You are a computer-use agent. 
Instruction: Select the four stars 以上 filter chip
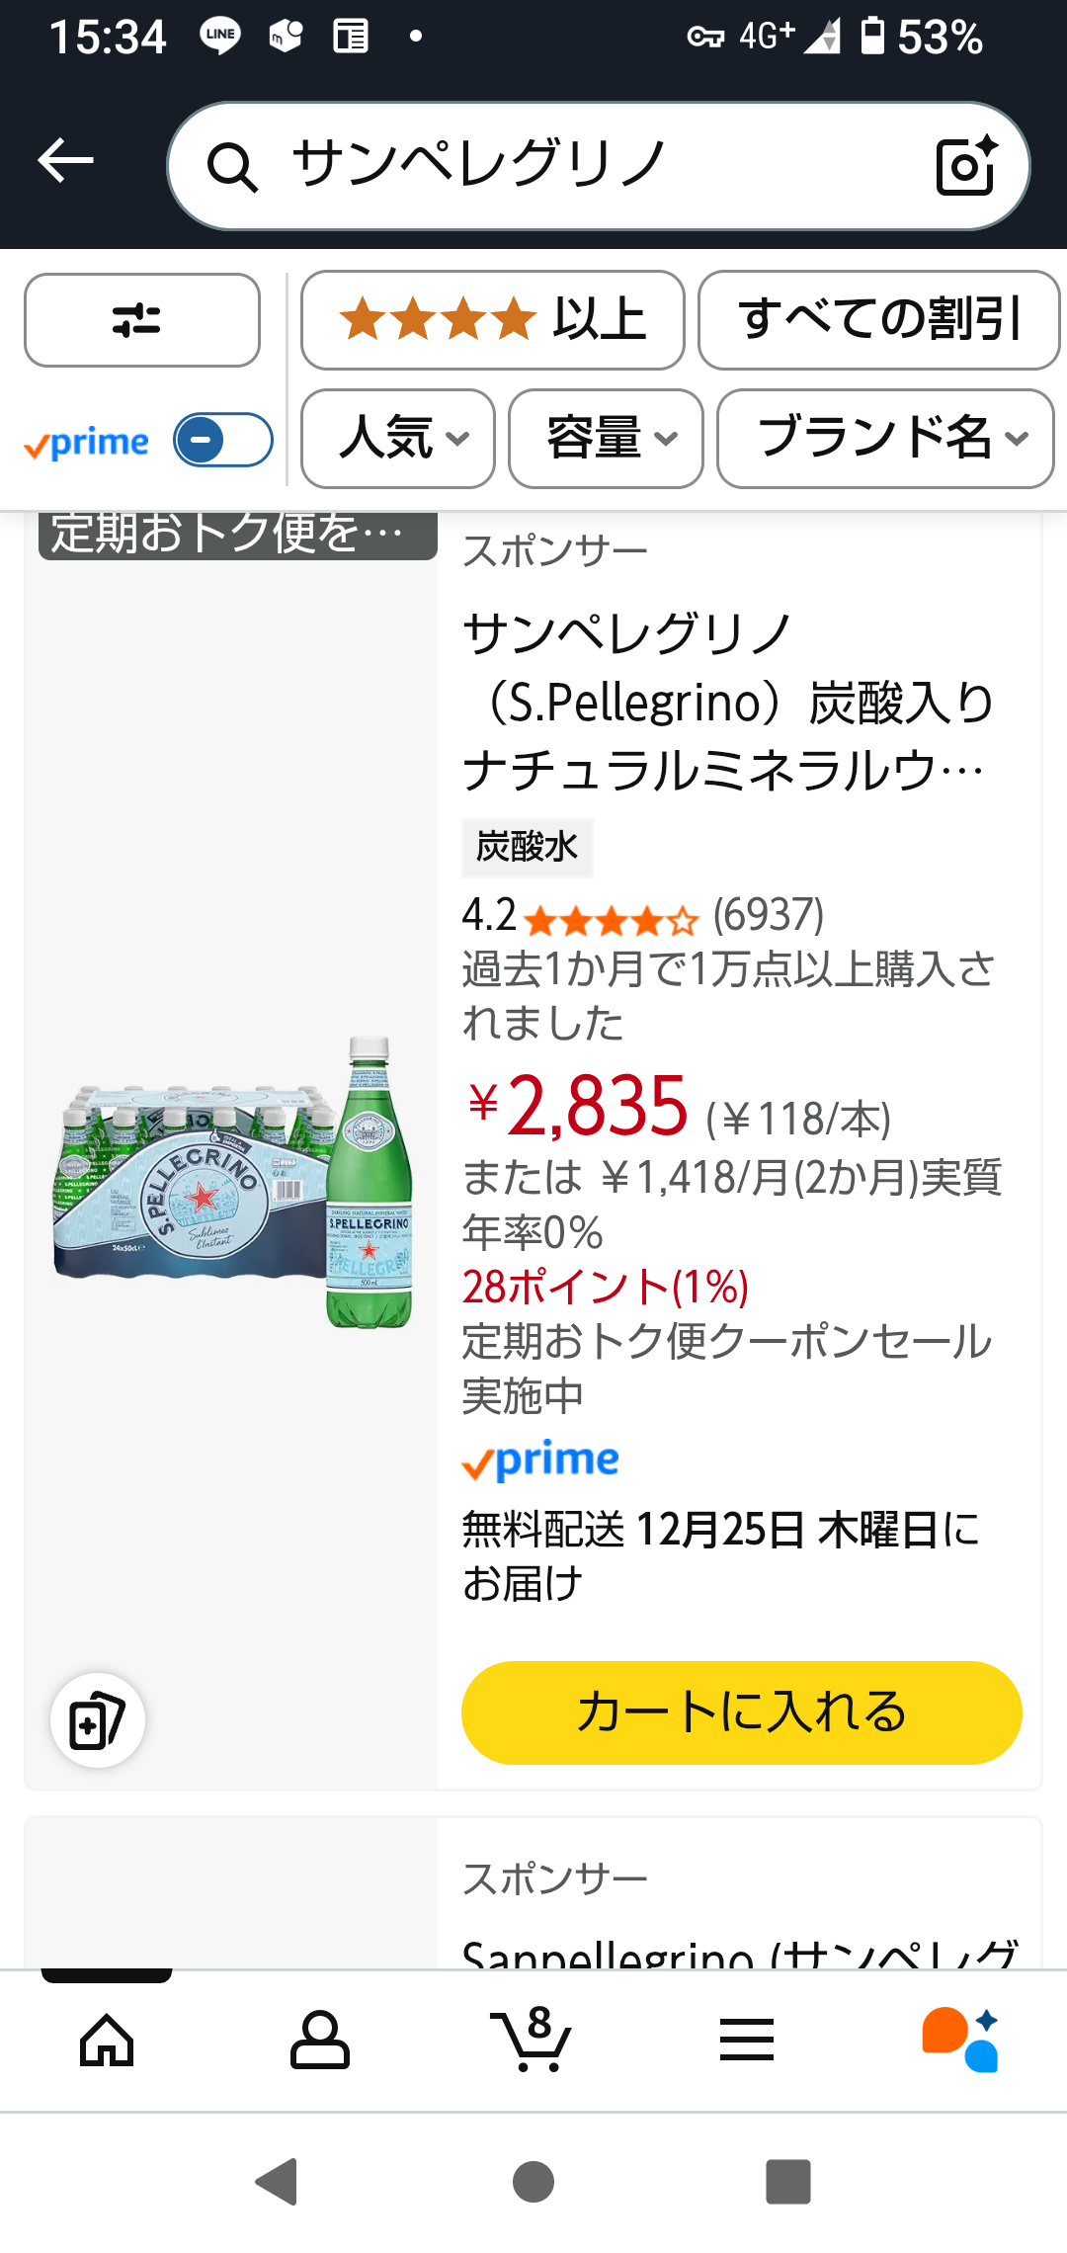[x=492, y=320]
